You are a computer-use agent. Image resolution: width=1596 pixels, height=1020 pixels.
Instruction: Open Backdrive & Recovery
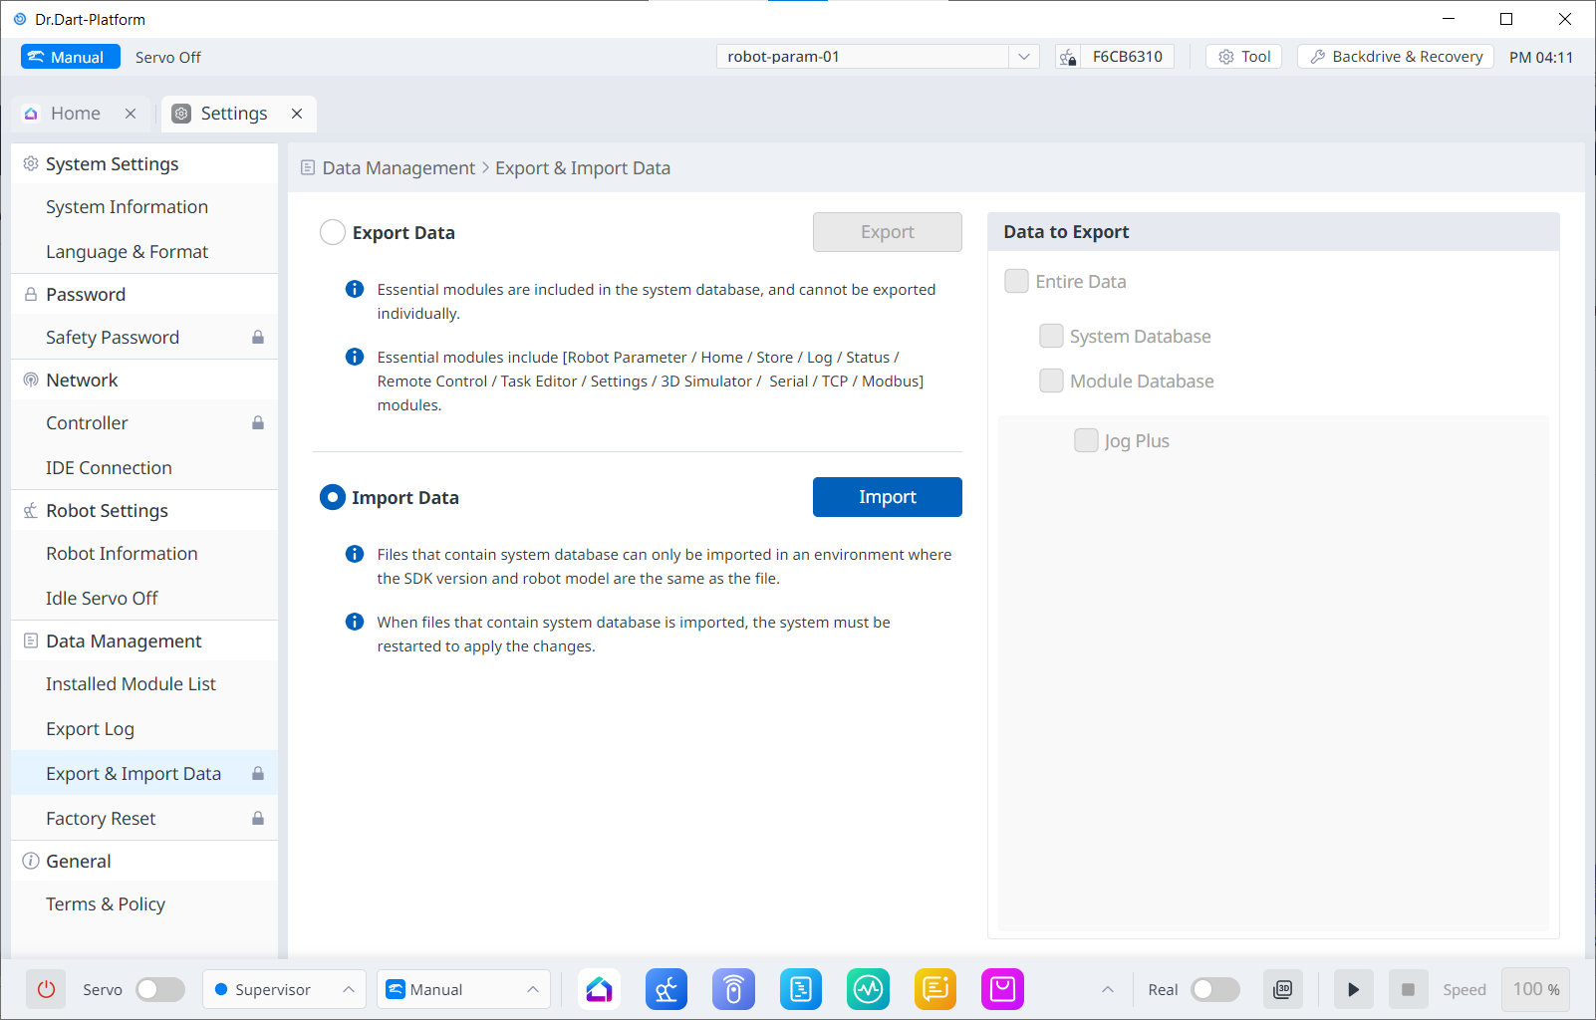pos(1396,57)
